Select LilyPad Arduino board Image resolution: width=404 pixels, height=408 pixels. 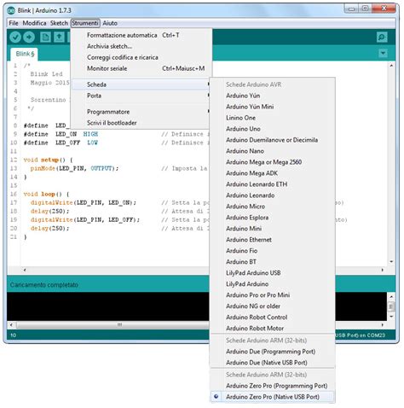click(x=273, y=284)
